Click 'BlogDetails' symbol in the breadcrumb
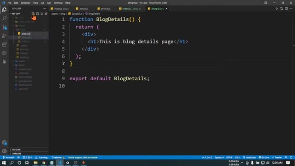Viewport: 295px width, 166px height. pyautogui.click(x=94, y=14)
